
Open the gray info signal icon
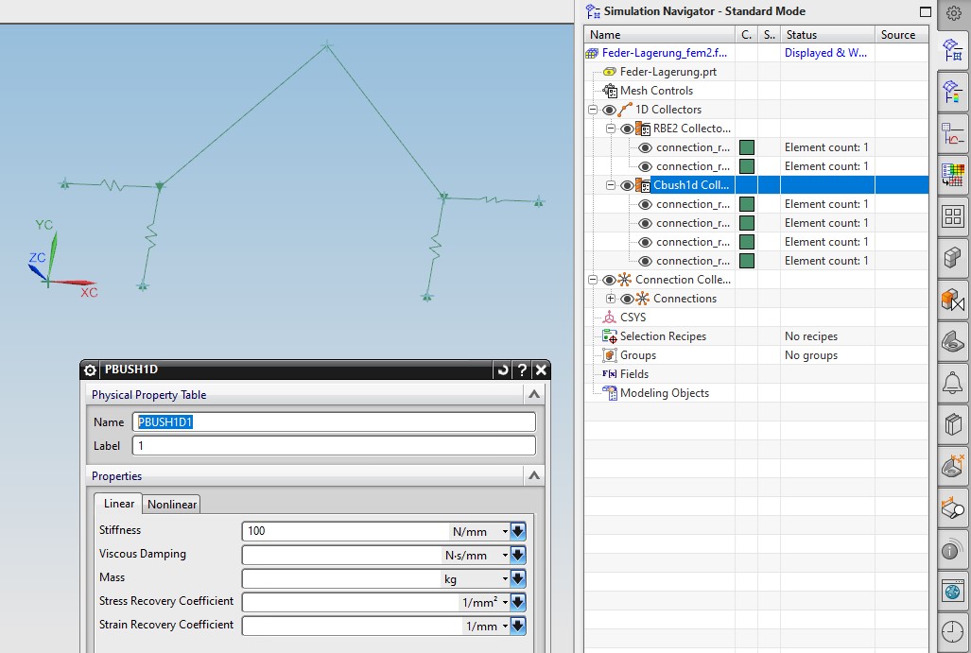953,550
